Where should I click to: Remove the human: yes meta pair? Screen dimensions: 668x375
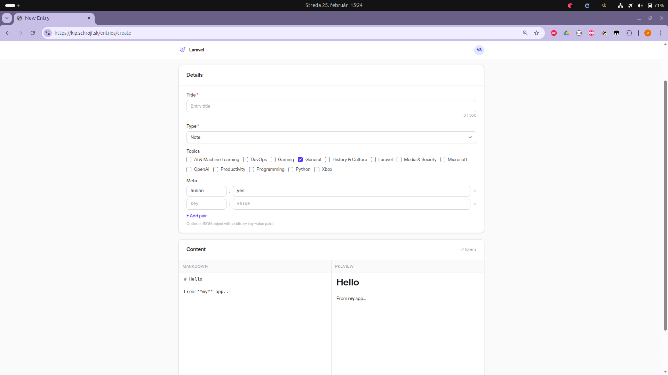[475, 191]
